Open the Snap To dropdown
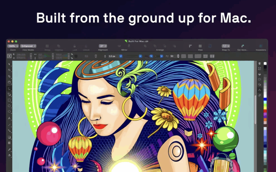 (x=226, y=46)
